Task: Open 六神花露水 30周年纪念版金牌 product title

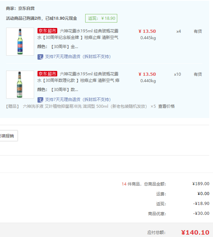Action: click(x=78, y=34)
